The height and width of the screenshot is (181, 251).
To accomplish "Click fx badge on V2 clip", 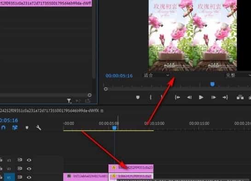I will [114, 168].
